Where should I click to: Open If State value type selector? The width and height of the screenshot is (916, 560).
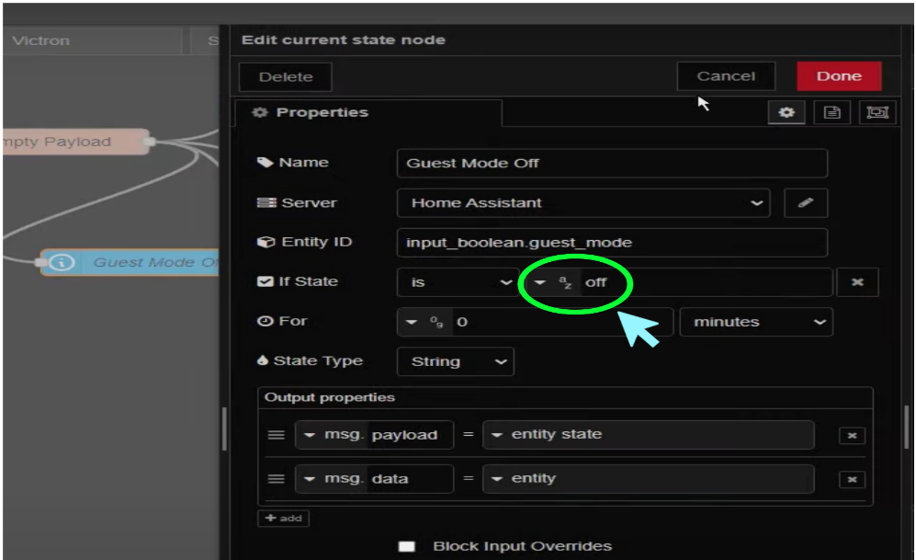pyautogui.click(x=552, y=282)
